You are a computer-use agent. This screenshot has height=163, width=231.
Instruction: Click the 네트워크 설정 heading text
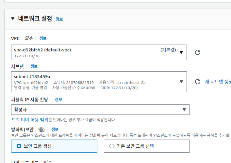[x=35, y=19]
